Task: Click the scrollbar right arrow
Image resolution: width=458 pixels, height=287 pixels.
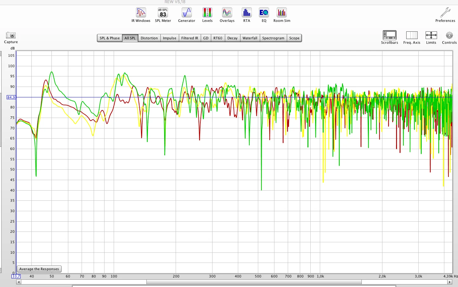Action: click(x=449, y=282)
